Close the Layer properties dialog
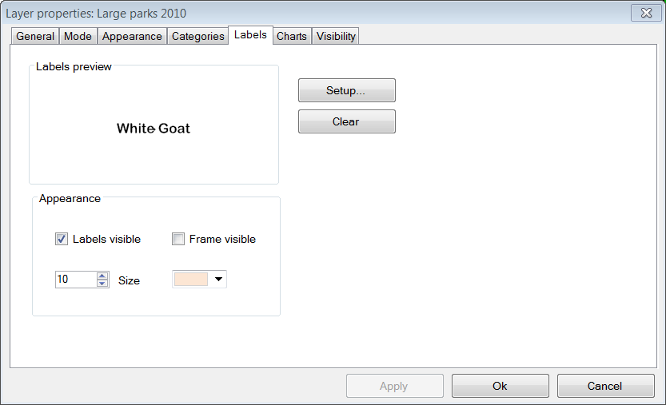Viewport: 666px width, 405px height. click(646, 13)
